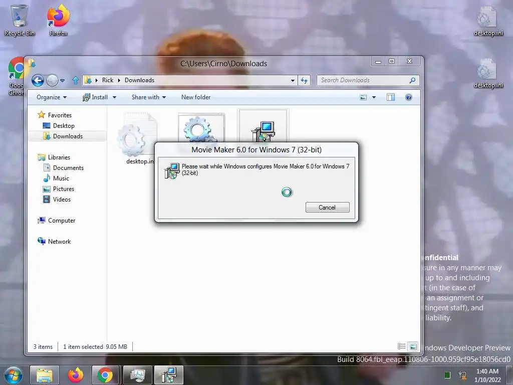Open network status tray icon
Viewport: 513px width, 385px height.
tap(462, 375)
